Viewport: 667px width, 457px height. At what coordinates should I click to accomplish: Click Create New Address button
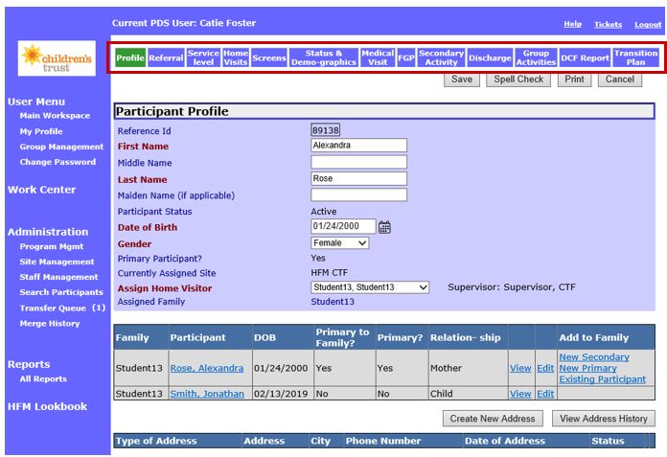(x=493, y=419)
